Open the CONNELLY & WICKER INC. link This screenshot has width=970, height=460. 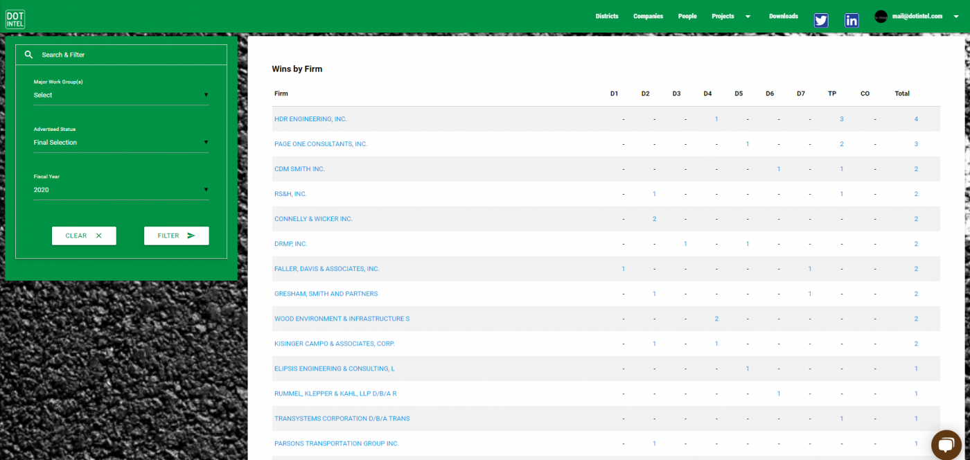tap(313, 219)
